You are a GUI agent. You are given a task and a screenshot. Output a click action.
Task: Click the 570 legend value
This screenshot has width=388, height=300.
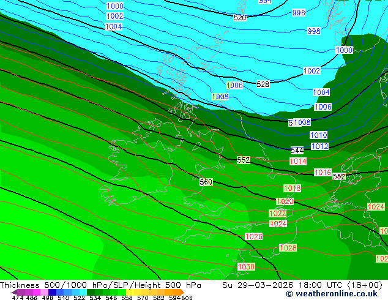[x=143, y=298]
